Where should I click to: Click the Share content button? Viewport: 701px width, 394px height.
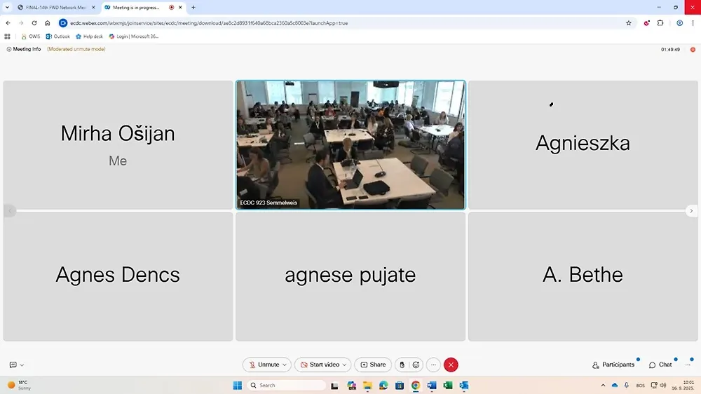click(373, 365)
